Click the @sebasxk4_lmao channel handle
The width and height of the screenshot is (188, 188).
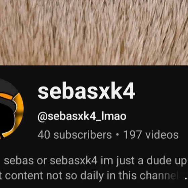[82, 116]
